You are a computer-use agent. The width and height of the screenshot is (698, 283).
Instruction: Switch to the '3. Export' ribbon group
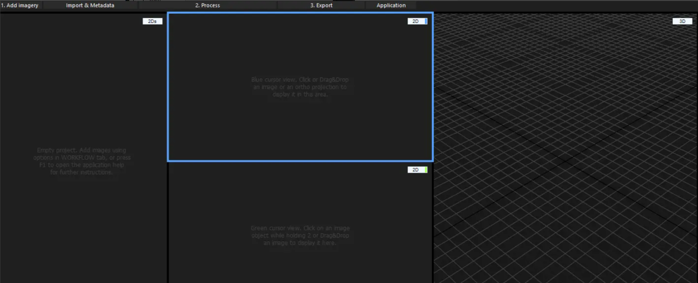tap(321, 5)
